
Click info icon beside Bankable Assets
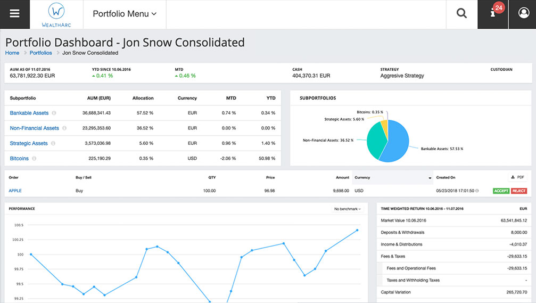click(x=54, y=113)
